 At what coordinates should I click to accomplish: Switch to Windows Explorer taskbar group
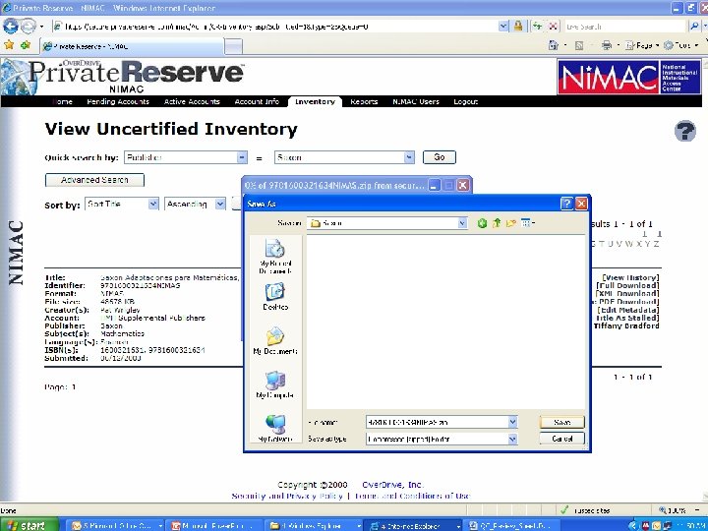click(315, 525)
